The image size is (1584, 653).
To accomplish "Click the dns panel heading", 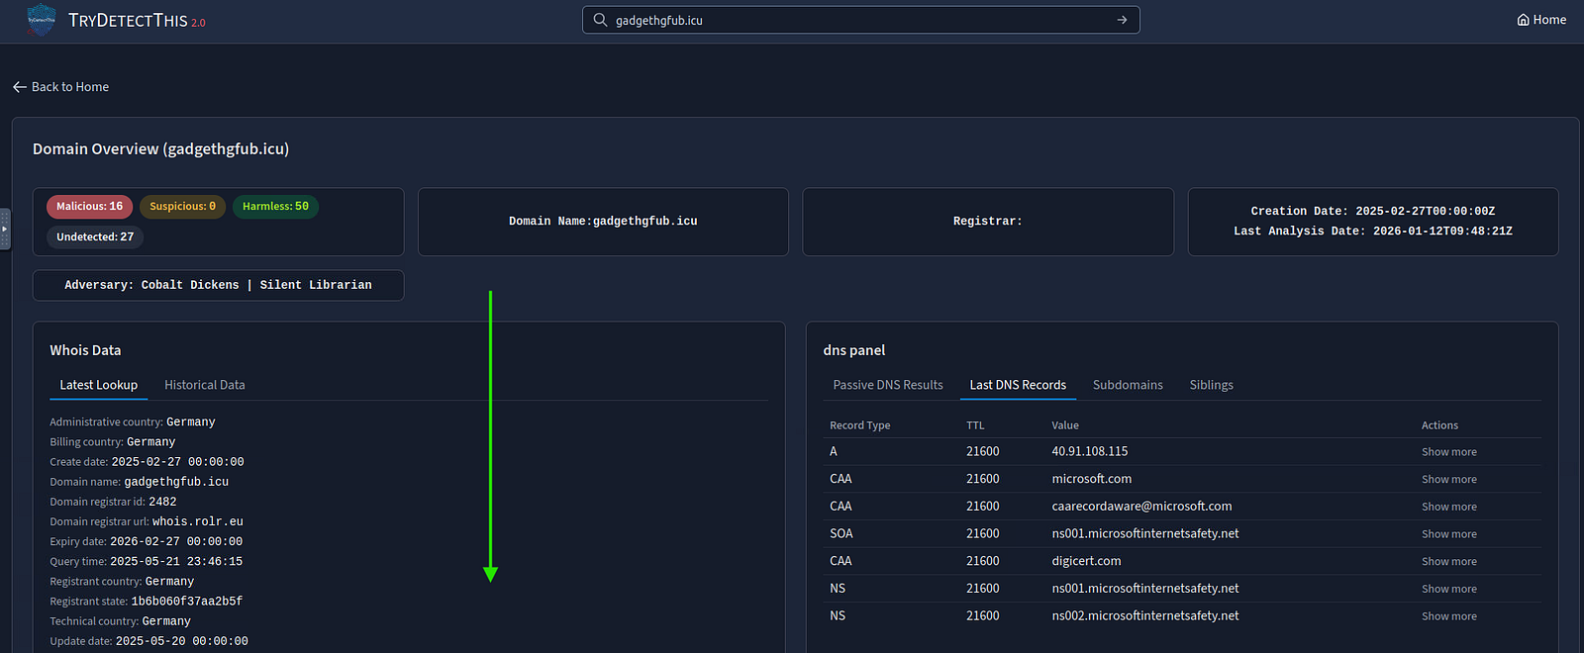I will point(854,350).
